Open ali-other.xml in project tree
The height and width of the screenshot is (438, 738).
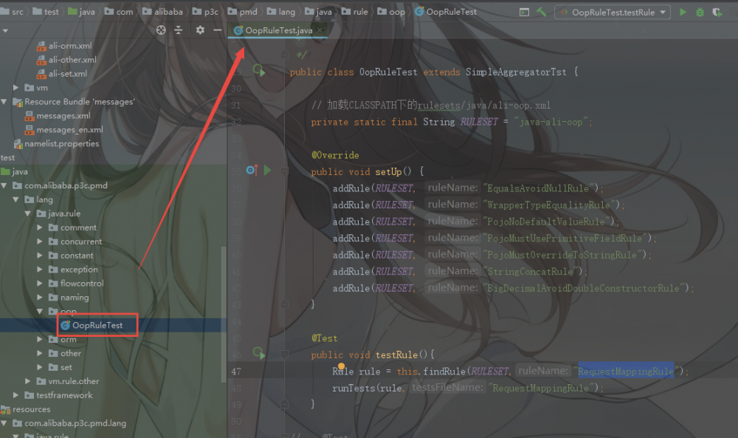72,60
